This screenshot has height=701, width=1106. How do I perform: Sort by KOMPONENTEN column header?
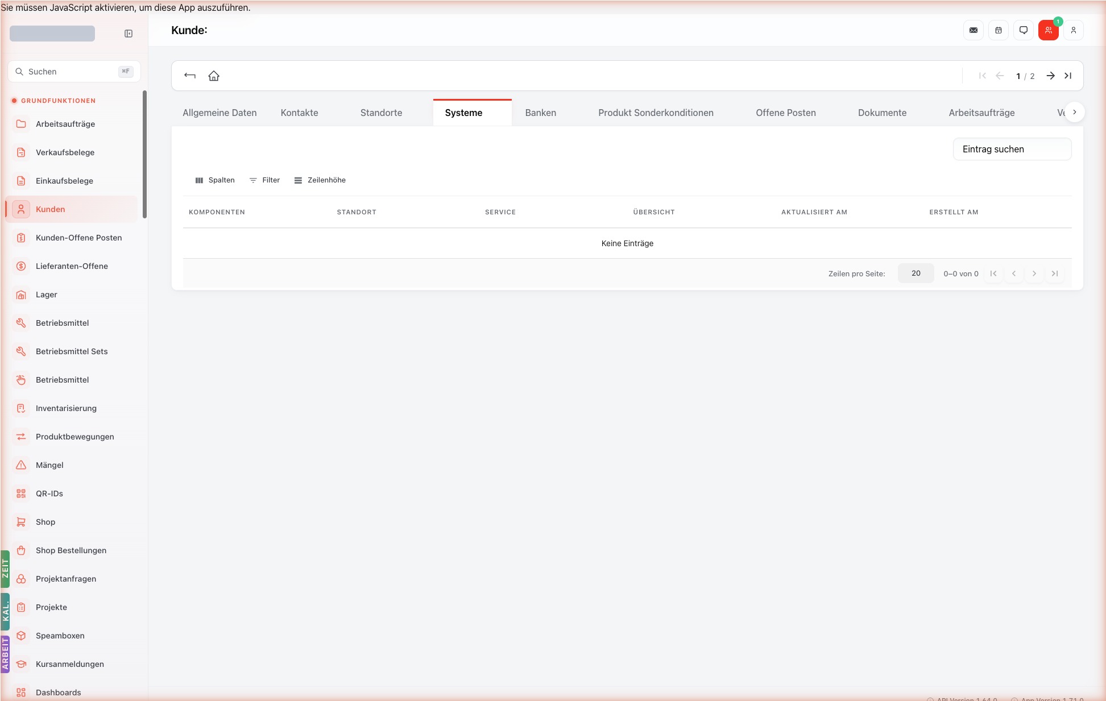pos(217,212)
